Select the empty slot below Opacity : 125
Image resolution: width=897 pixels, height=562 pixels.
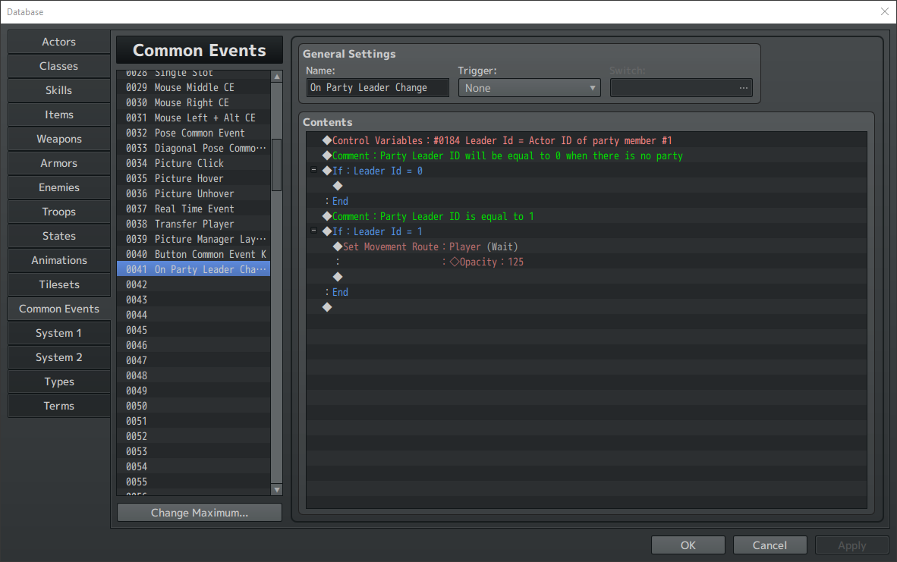[587, 277]
